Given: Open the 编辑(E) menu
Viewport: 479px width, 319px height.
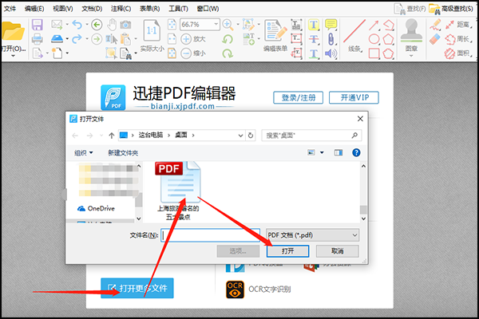Looking at the screenshot, I should [x=34, y=9].
